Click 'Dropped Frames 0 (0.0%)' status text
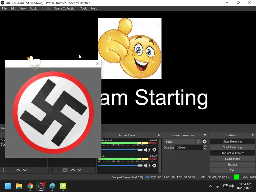The image size is (256, 192). pyautogui.click(x=127, y=177)
